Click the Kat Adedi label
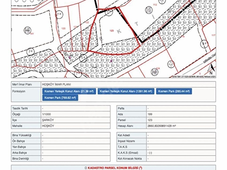 click(124, 135)
